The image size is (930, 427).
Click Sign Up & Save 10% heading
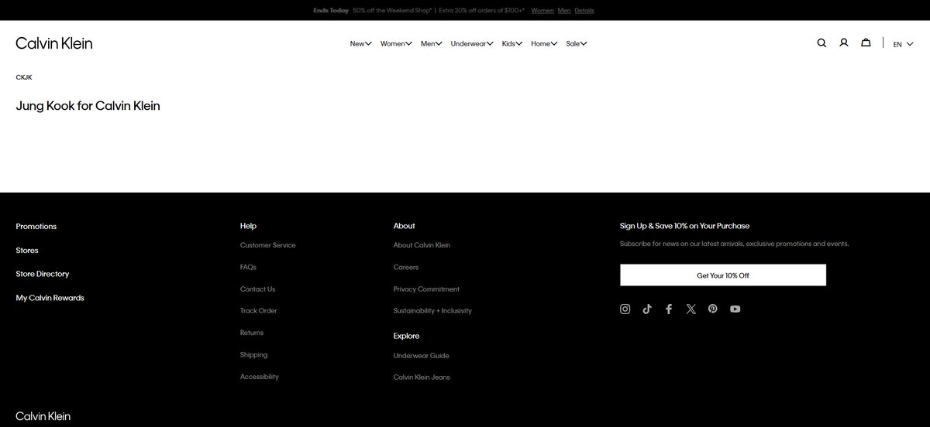(684, 226)
